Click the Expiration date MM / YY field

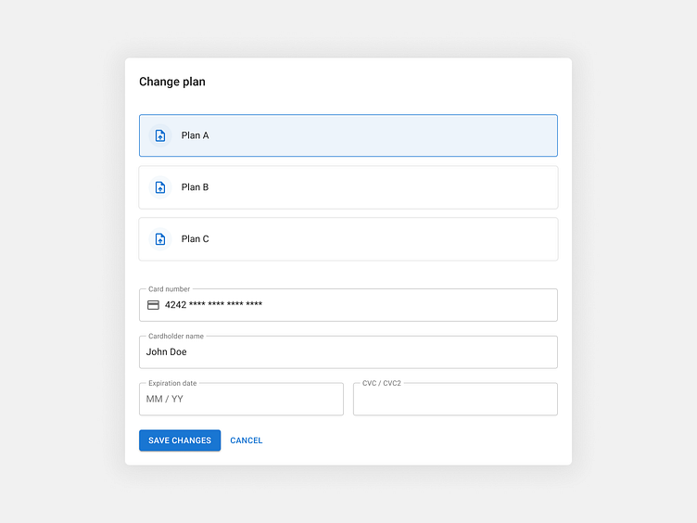[x=241, y=400]
